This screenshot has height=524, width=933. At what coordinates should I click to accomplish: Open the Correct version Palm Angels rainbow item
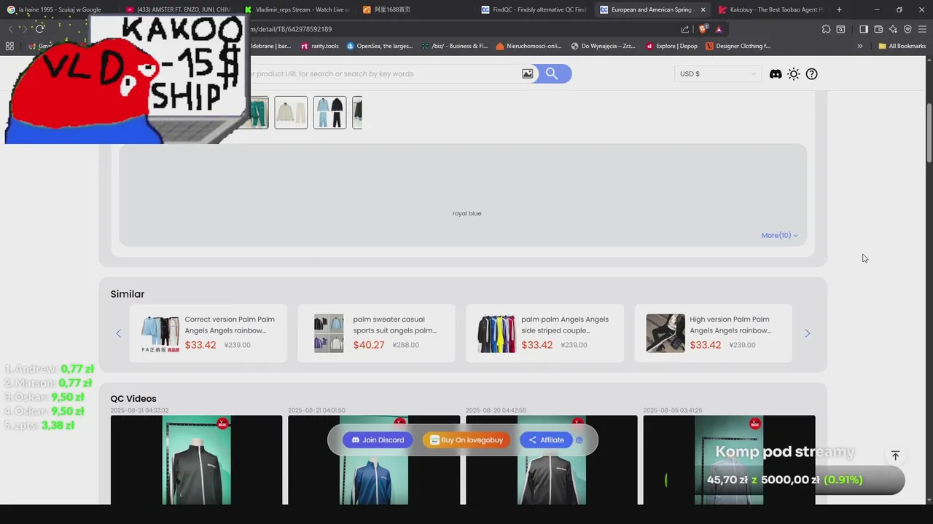[x=208, y=333]
